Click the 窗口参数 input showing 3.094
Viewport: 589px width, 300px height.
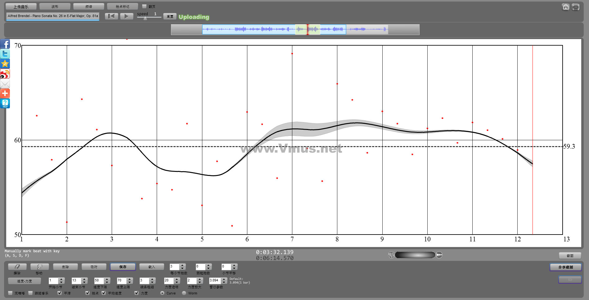click(x=215, y=280)
